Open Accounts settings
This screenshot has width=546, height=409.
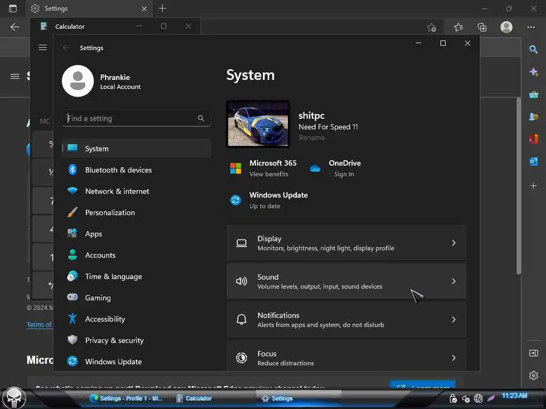[136, 255]
